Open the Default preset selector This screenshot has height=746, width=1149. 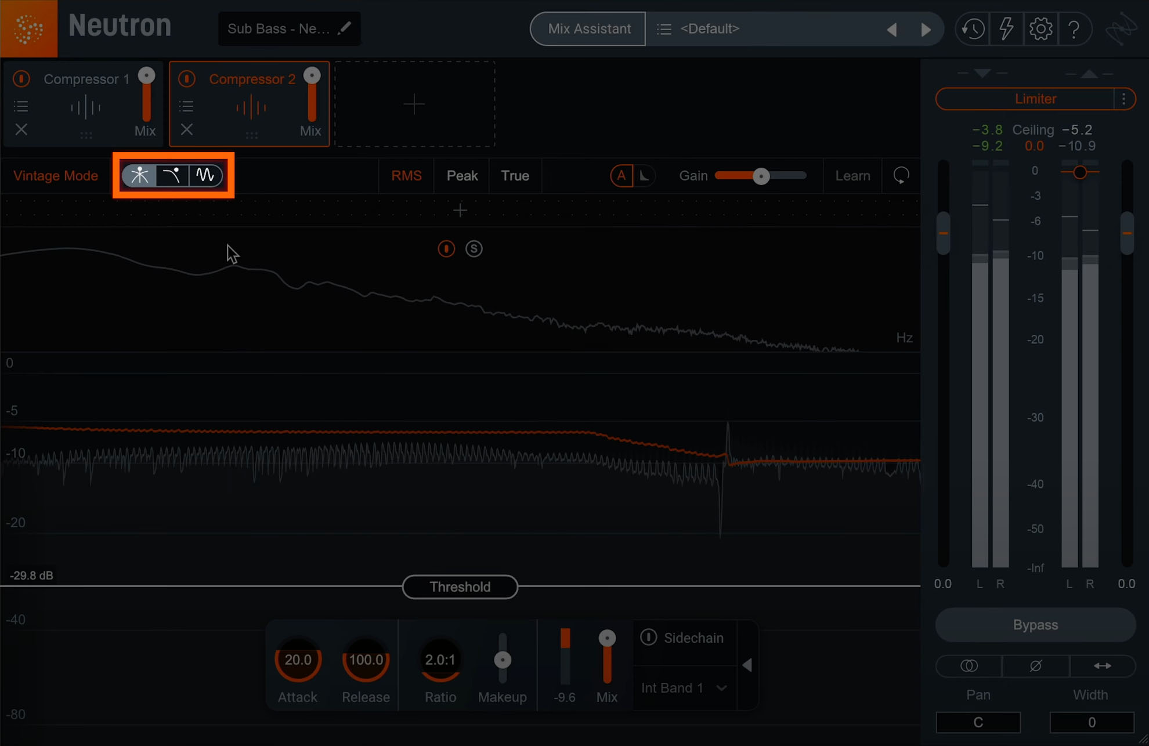click(766, 28)
